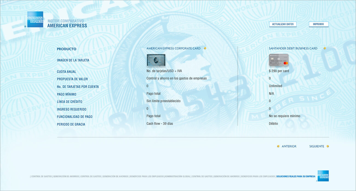Select the PRODUCTO row heading
Image resolution: width=356 pixels, height=191 pixels.
(x=67, y=49)
